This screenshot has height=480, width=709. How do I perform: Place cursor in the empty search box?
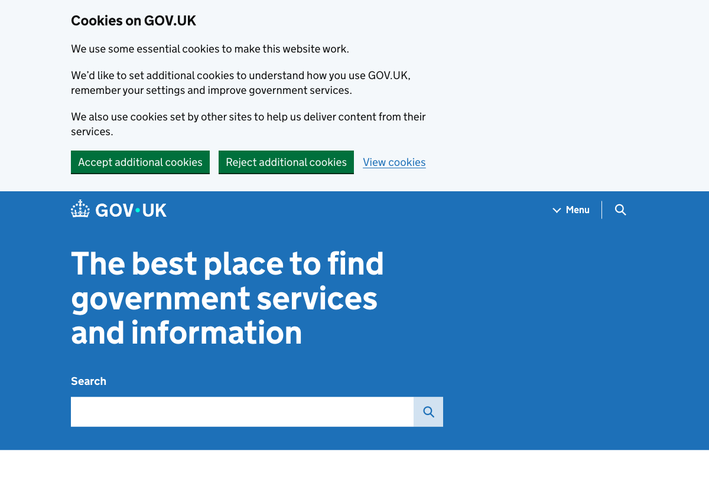click(242, 412)
